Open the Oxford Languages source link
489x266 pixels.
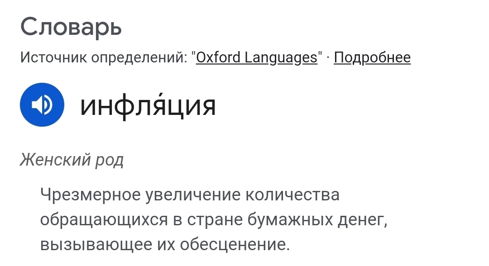[x=256, y=57]
